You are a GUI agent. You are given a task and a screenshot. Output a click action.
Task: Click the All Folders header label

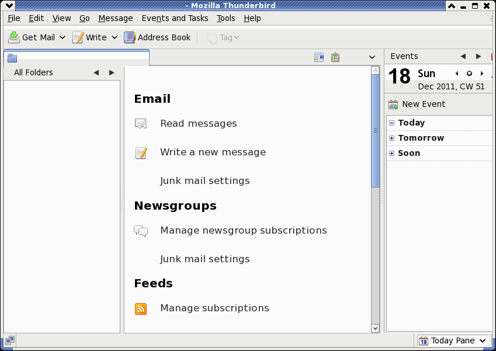point(33,72)
